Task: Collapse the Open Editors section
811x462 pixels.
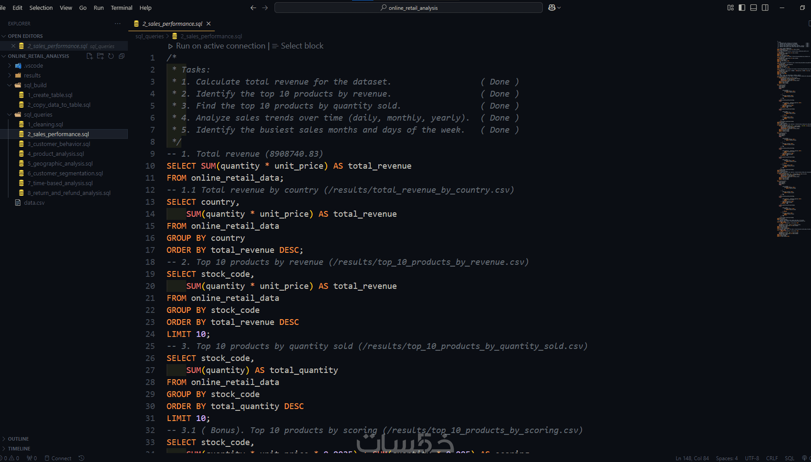Action: 4,36
